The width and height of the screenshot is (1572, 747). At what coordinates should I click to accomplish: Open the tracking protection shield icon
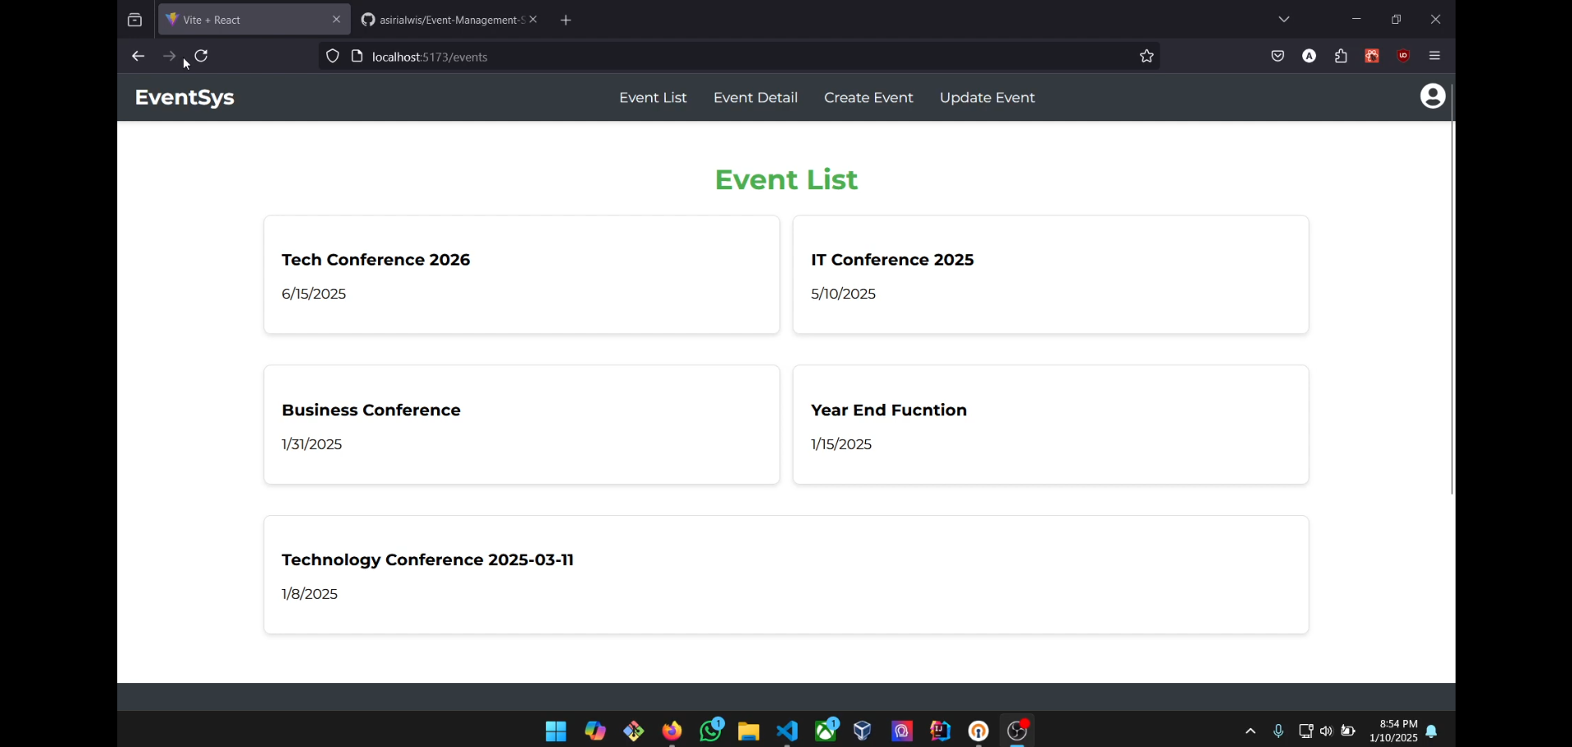[x=332, y=57]
